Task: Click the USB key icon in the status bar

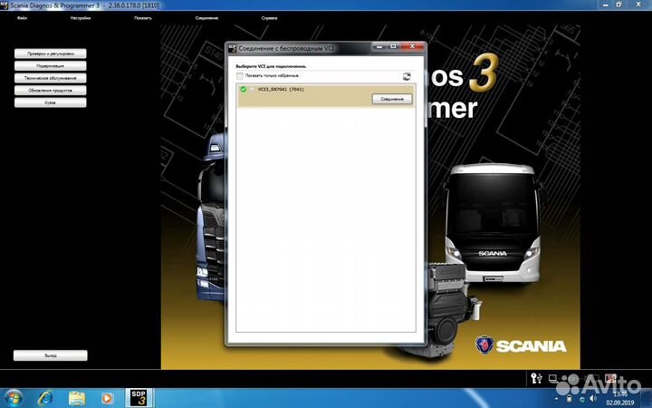Action: click(x=536, y=378)
